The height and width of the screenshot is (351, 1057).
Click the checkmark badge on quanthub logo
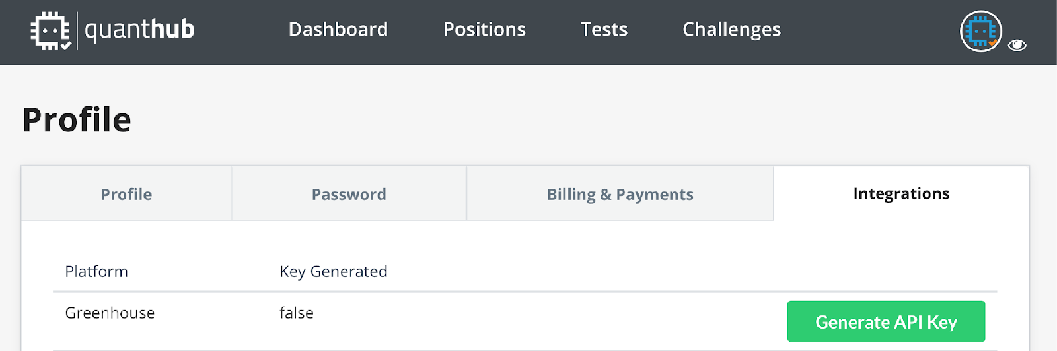tap(65, 46)
